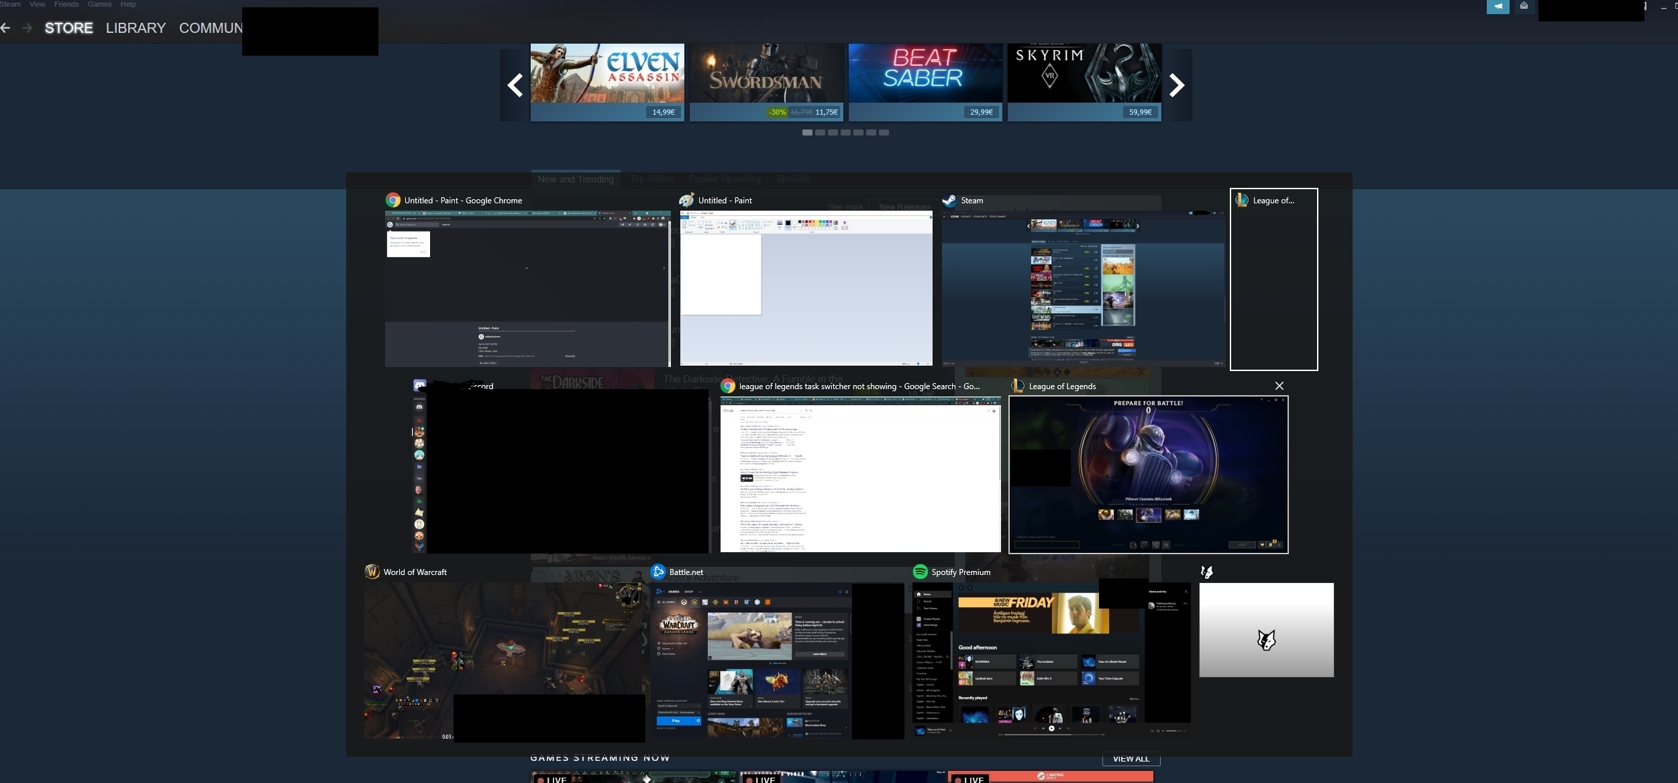Click the Discord icon in the task switcher
The height and width of the screenshot is (783, 1678).
click(x=419, y=386)
